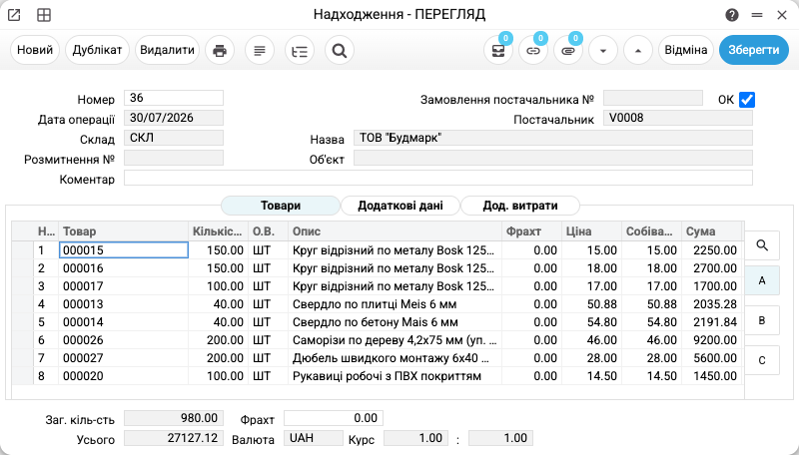Screen dimensions: 799x455
Task: Click item code cell 000027
Action: point(123,358)
